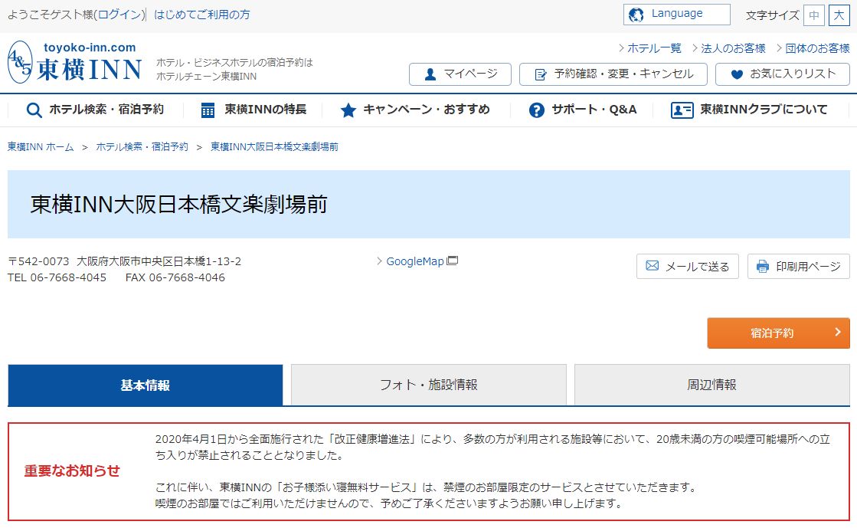This screenshot has height=528, width=857.
Task: Open お気に入りリスト
Action: (x=783, y=74)
